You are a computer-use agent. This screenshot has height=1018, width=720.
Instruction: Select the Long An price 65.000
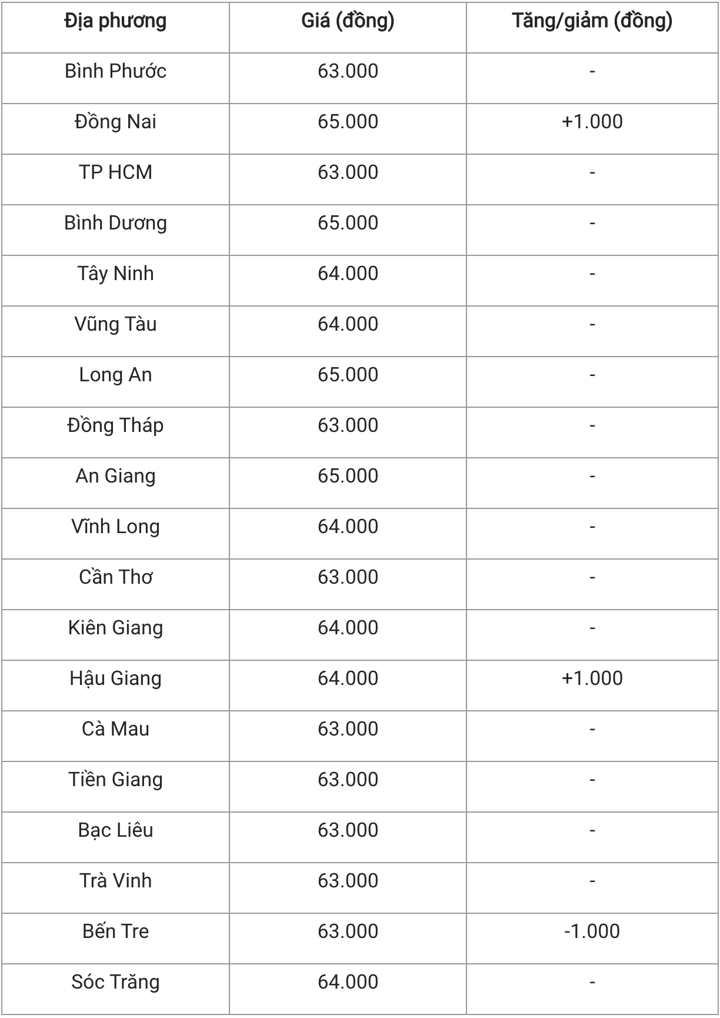[x=348, y=375]
